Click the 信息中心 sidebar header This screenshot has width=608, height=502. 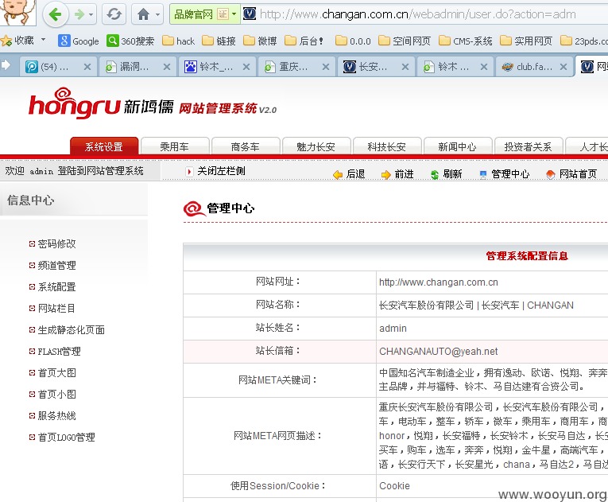coord(31,200)
